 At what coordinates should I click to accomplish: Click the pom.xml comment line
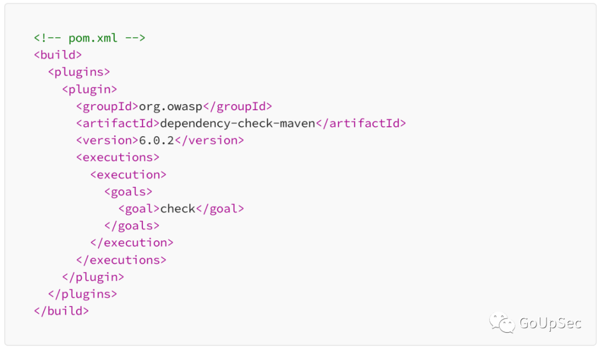(90, 38)
